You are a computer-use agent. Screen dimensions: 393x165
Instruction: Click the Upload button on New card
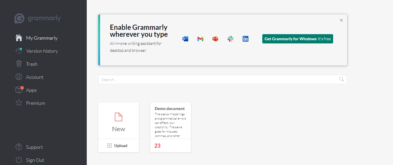[119, 146]
